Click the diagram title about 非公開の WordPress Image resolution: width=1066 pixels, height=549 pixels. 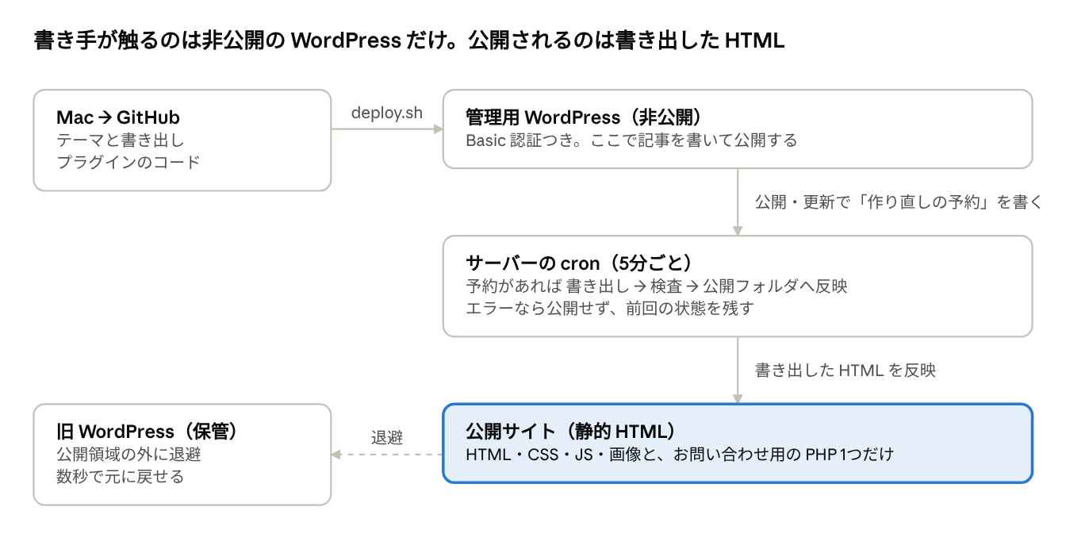tap(409, 40)
